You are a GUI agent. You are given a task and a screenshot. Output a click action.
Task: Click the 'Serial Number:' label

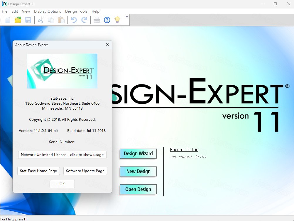pos(62,142)
